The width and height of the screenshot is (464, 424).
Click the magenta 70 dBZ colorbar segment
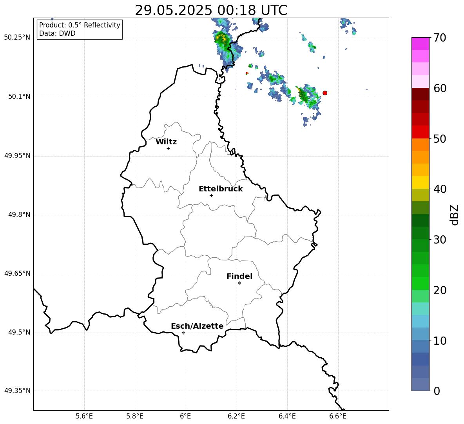pyautogui.click(x=420, y=44)
